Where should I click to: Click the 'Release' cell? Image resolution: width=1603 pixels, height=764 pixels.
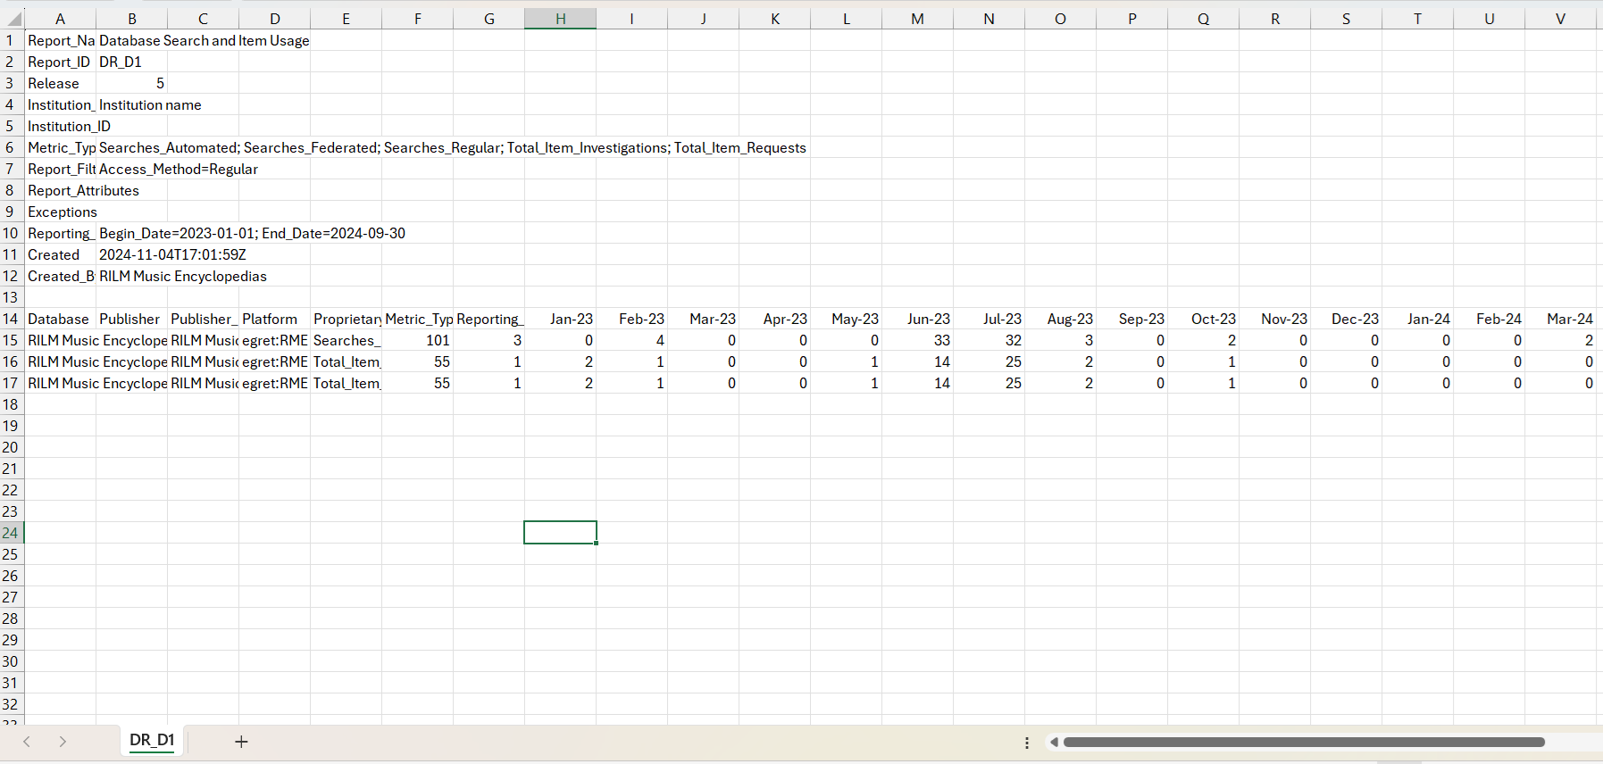pyautogui.click(x=60, y=83)
